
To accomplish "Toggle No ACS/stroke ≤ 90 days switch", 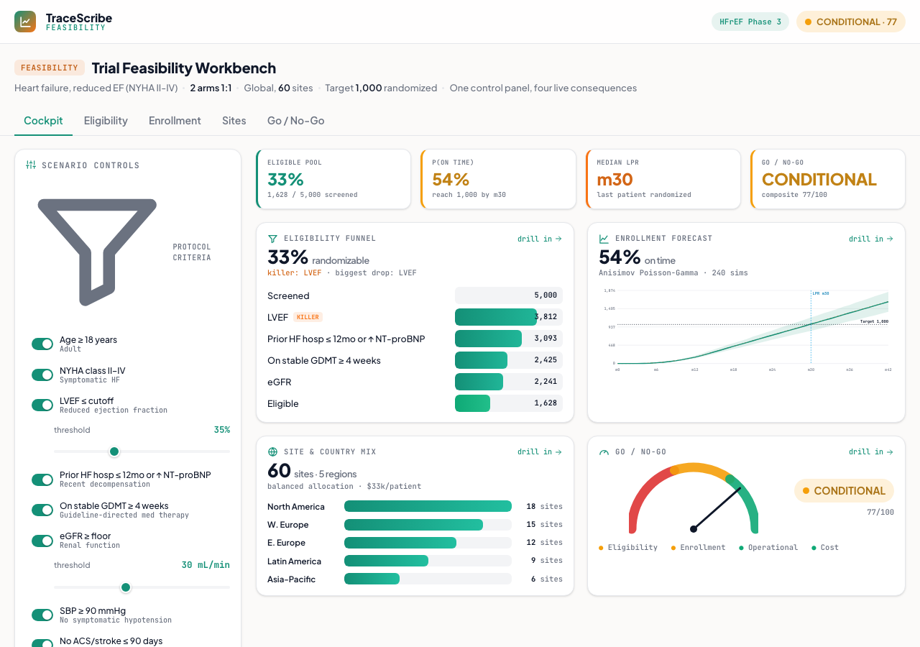I will coord(42,643).
